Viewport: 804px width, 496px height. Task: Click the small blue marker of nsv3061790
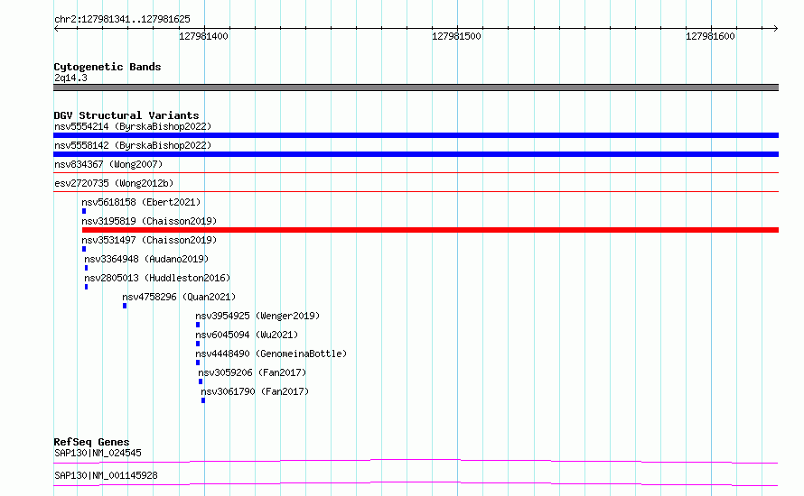[x=203, y=400]
